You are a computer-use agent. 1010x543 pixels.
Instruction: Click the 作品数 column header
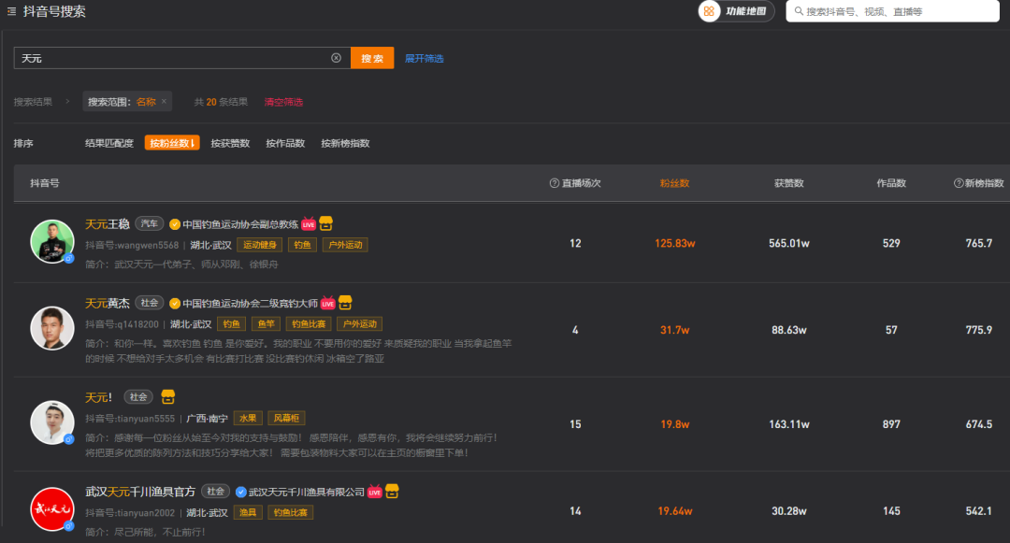891,183
